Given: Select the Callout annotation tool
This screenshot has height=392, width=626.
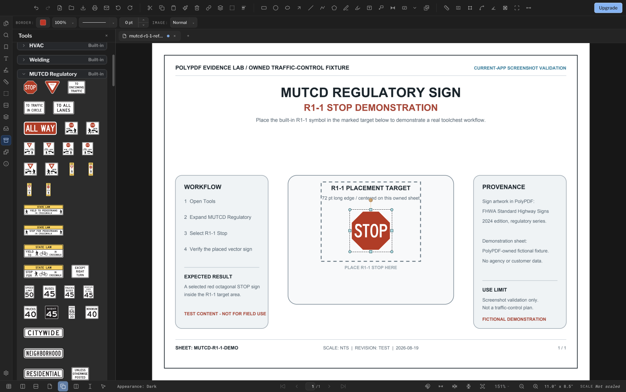Looking at the screenshot, I should coord(381,8).
